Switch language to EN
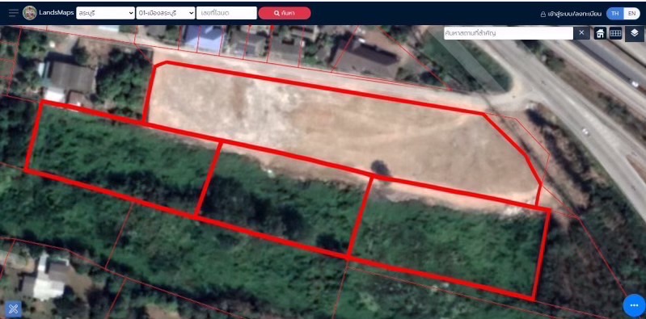 pos(632,14)
